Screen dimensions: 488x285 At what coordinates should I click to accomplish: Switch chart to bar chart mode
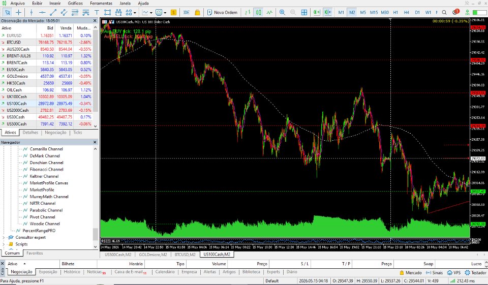point(248,12)
